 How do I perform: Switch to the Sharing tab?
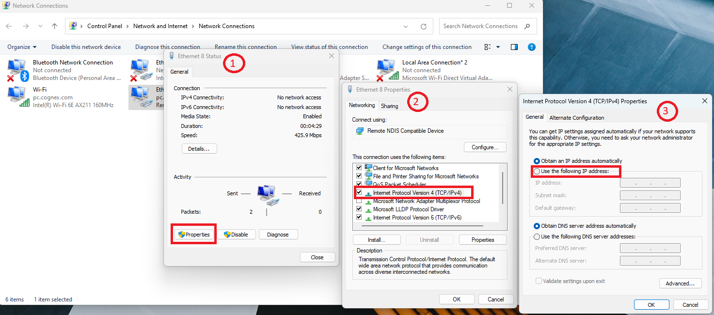[389, 106]
